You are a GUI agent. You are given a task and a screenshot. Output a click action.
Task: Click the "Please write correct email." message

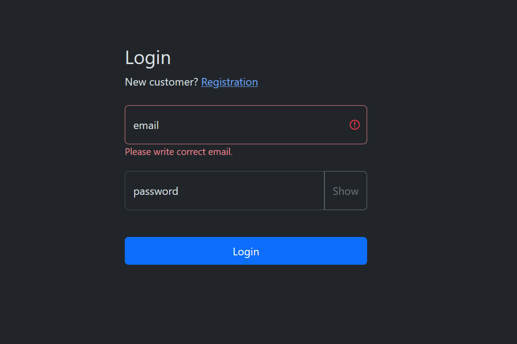point(179,152)
